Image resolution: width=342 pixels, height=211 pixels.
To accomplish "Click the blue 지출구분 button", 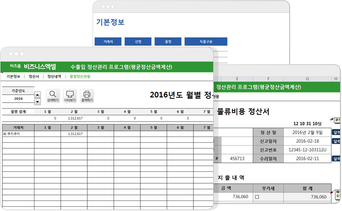I will (x=206, y=42).
